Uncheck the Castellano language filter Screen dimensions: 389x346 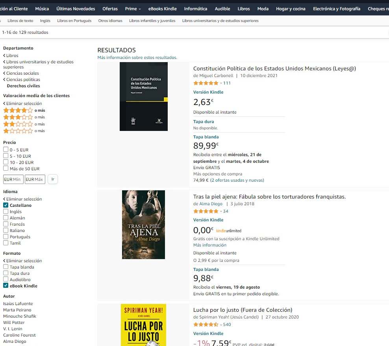[x=6, y=205]
